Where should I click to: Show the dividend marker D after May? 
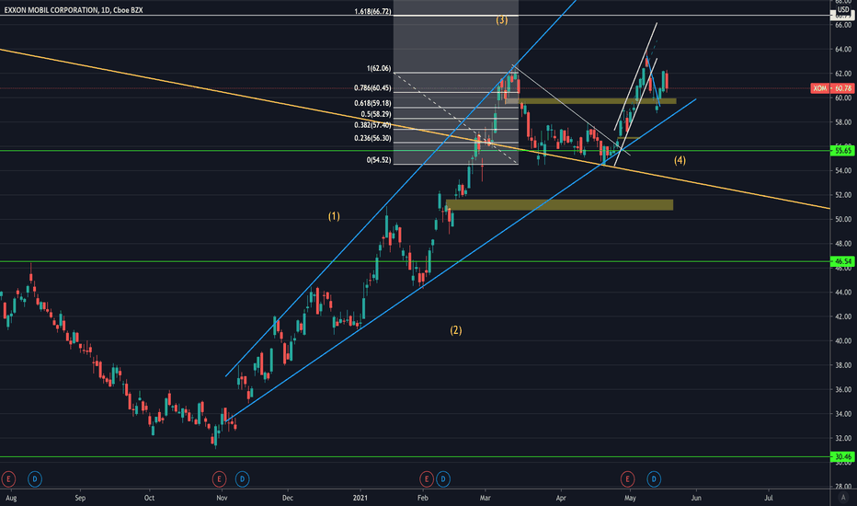click(x=654, y=479)
